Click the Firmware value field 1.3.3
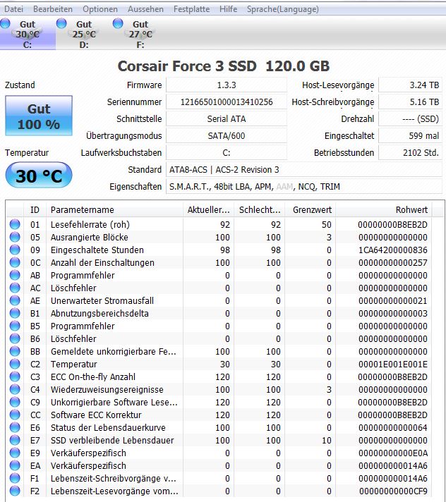 (x=227, y=85)
